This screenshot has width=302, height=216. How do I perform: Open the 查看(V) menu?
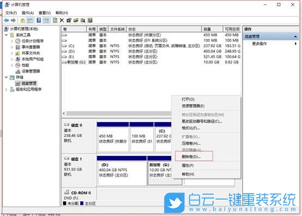point(45,13)
